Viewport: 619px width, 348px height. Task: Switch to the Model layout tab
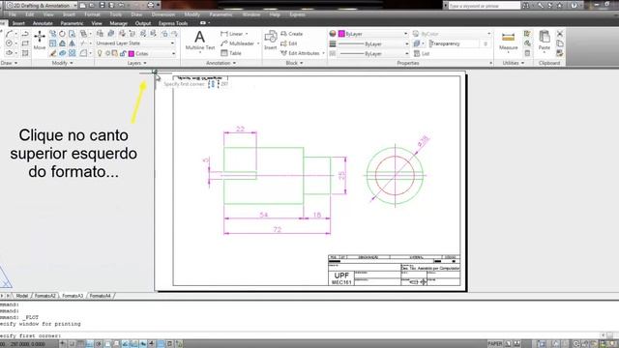click(21, 296)
